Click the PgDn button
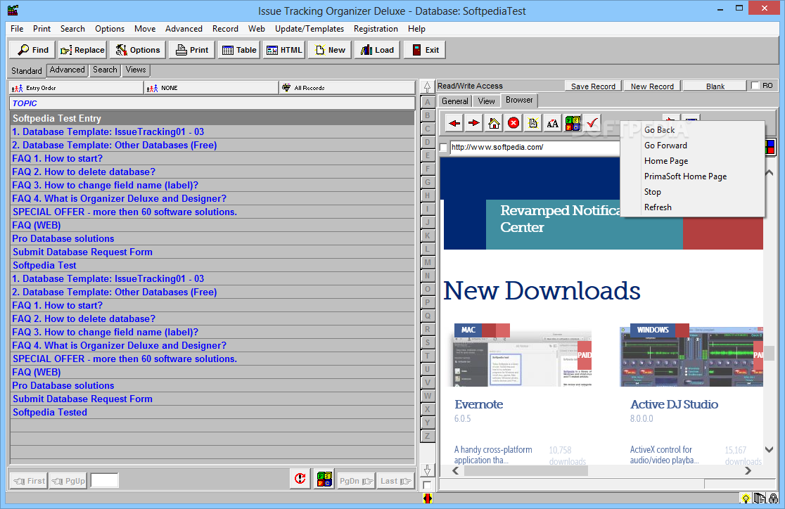This screenshot has height=509, width=785. (x=356, y=481)
